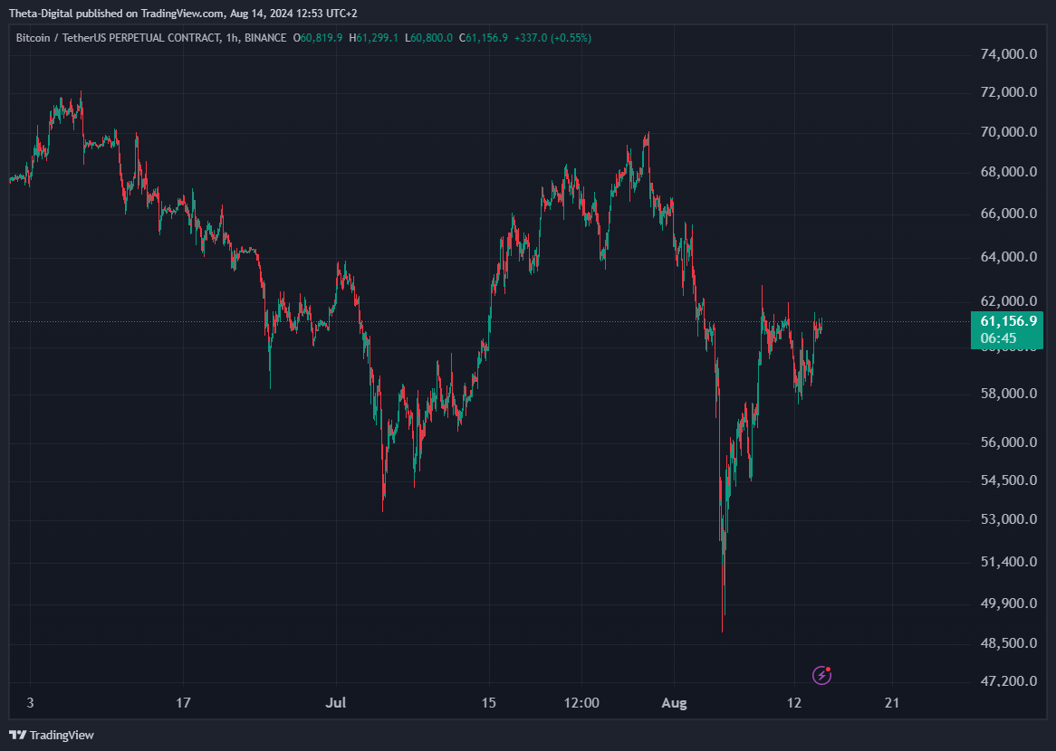This screenshot has height=751, width=1056.
Task: Click the low value L60,800.0
Action: click(428, 38)
